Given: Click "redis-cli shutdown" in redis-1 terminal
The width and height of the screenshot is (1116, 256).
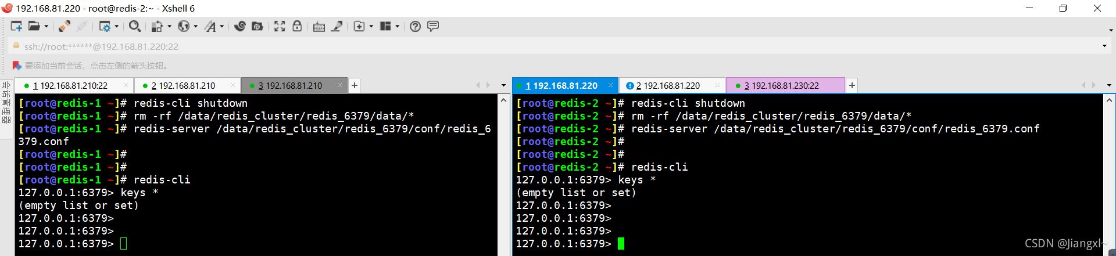Looking at the screenshot, I should (191, 103).
